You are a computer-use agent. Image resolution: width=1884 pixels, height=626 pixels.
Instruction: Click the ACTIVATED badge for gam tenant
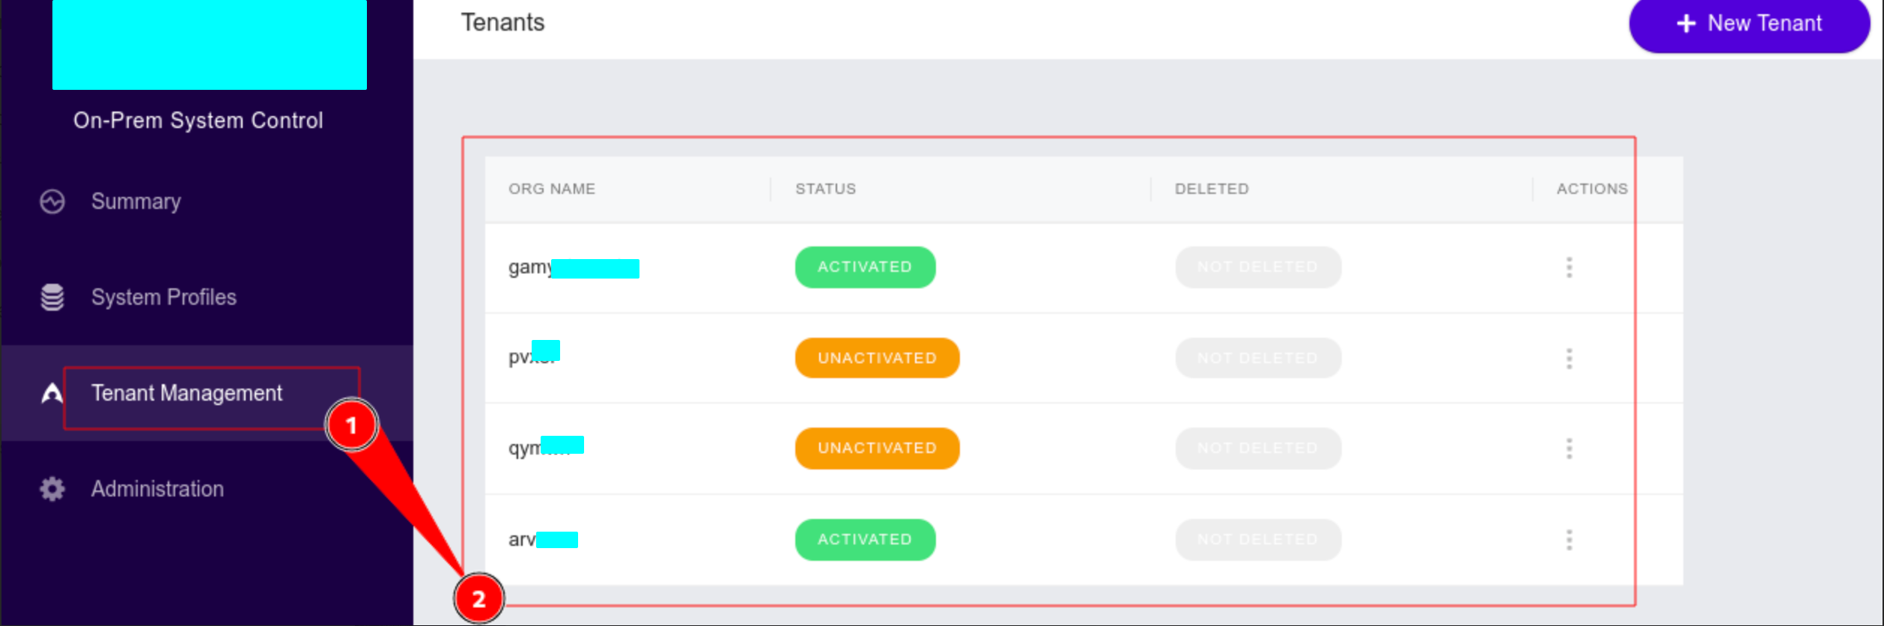coord(865,267)
